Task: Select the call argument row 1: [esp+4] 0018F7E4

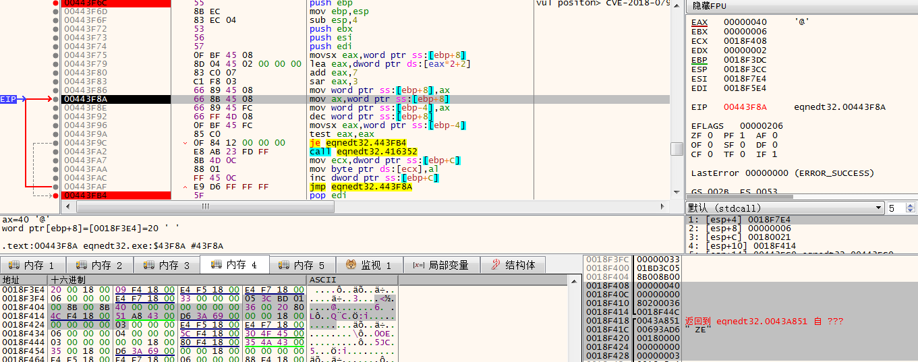Action: click(801, 220)
